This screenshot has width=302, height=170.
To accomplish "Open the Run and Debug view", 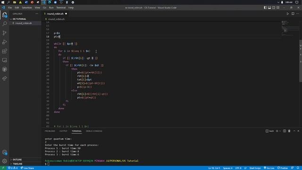I will coord(5,42).
